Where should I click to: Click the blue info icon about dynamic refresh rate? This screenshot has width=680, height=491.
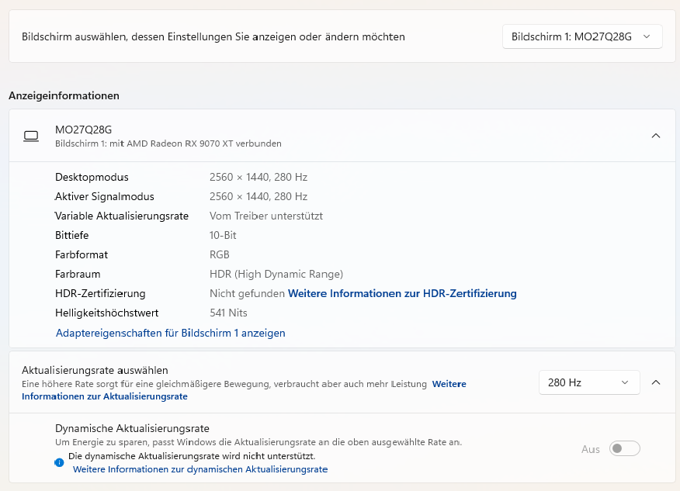[60, 462]
